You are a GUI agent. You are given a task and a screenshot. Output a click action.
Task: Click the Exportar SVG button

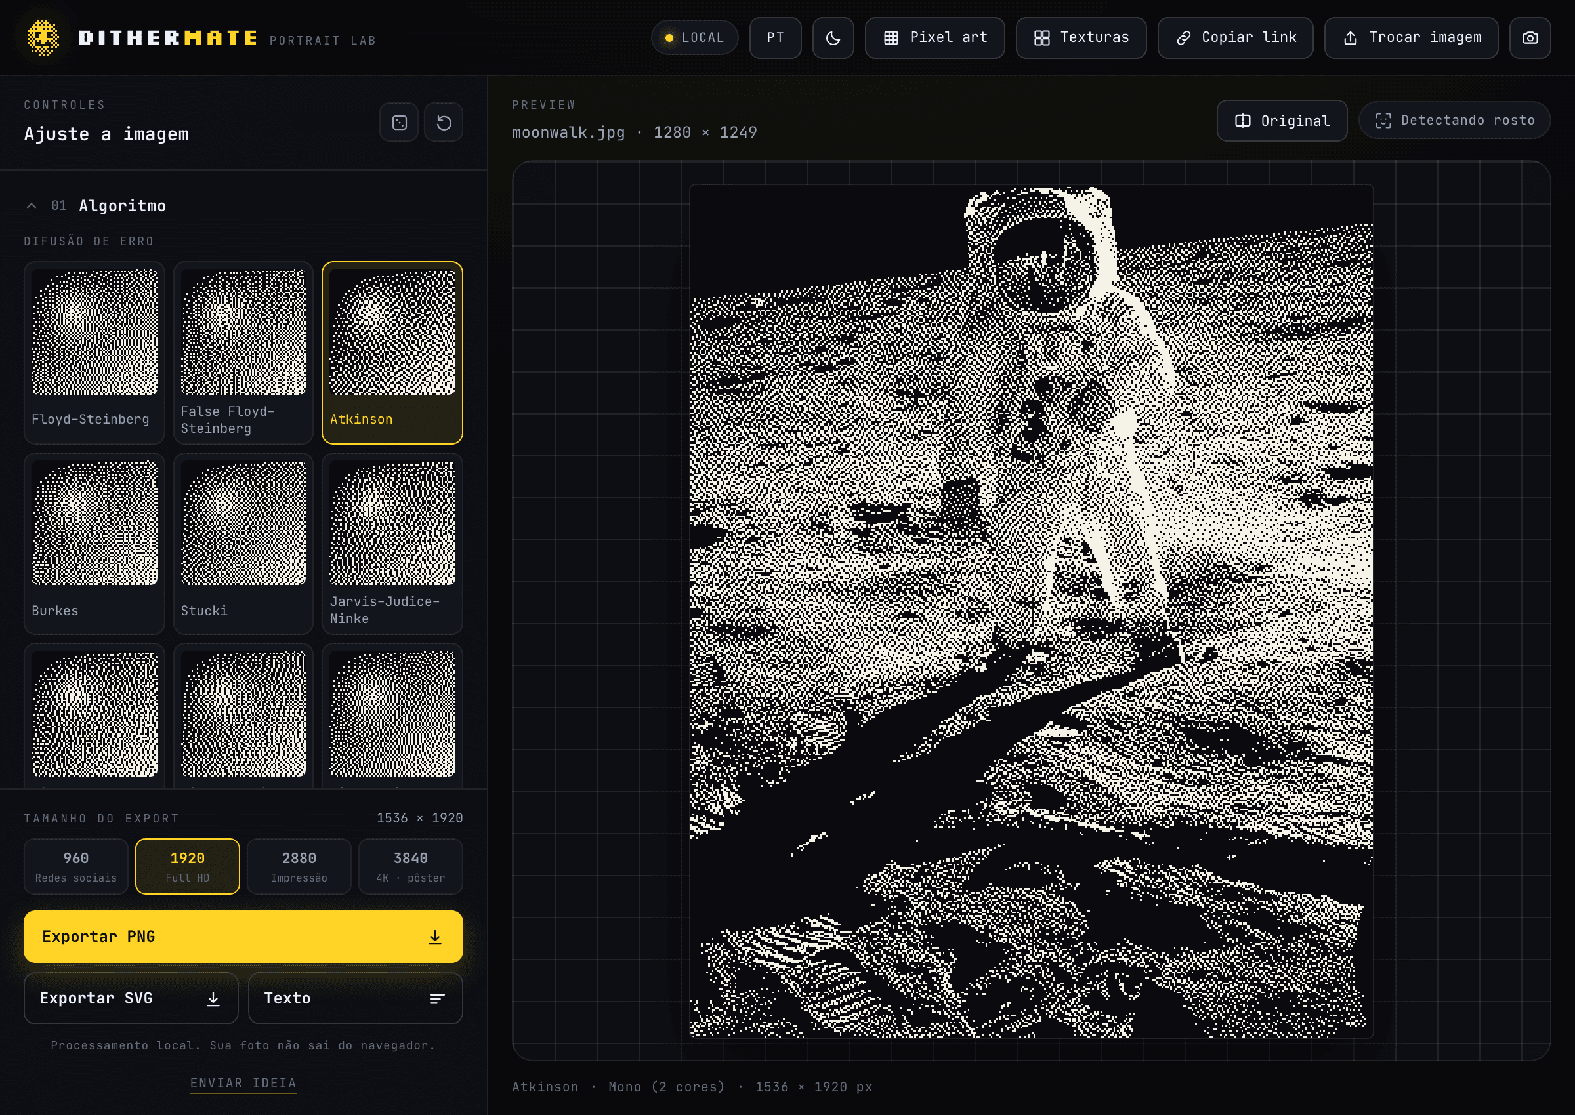pyautogui.click(x=131, y=998)
